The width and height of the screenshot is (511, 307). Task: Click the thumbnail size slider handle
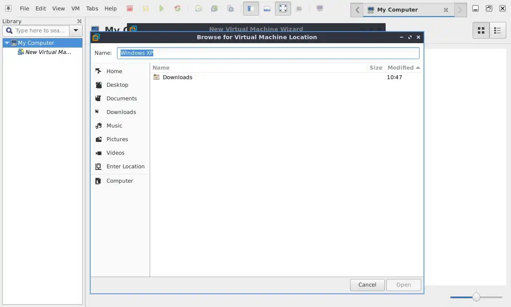[x=476, y=297]
